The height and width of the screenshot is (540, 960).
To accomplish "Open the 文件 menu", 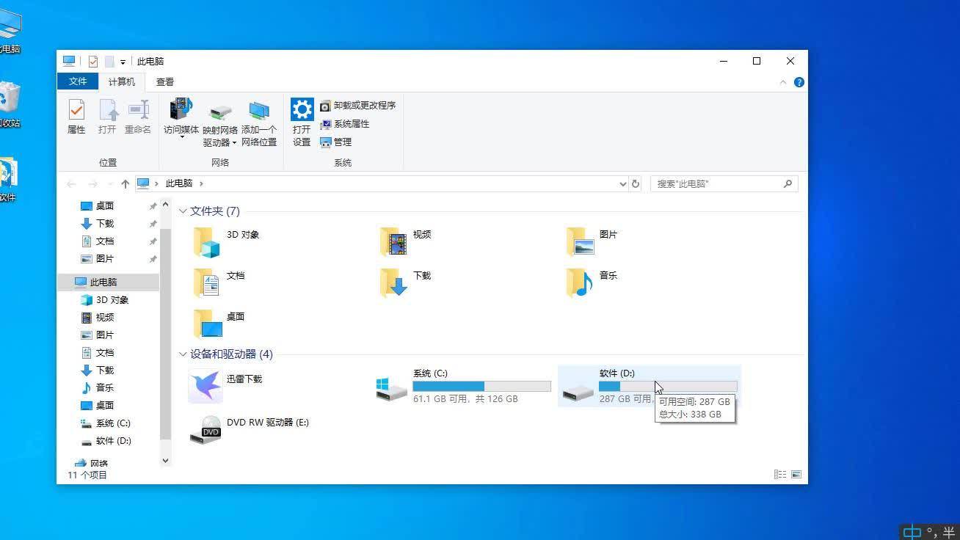I will [78, 81].
